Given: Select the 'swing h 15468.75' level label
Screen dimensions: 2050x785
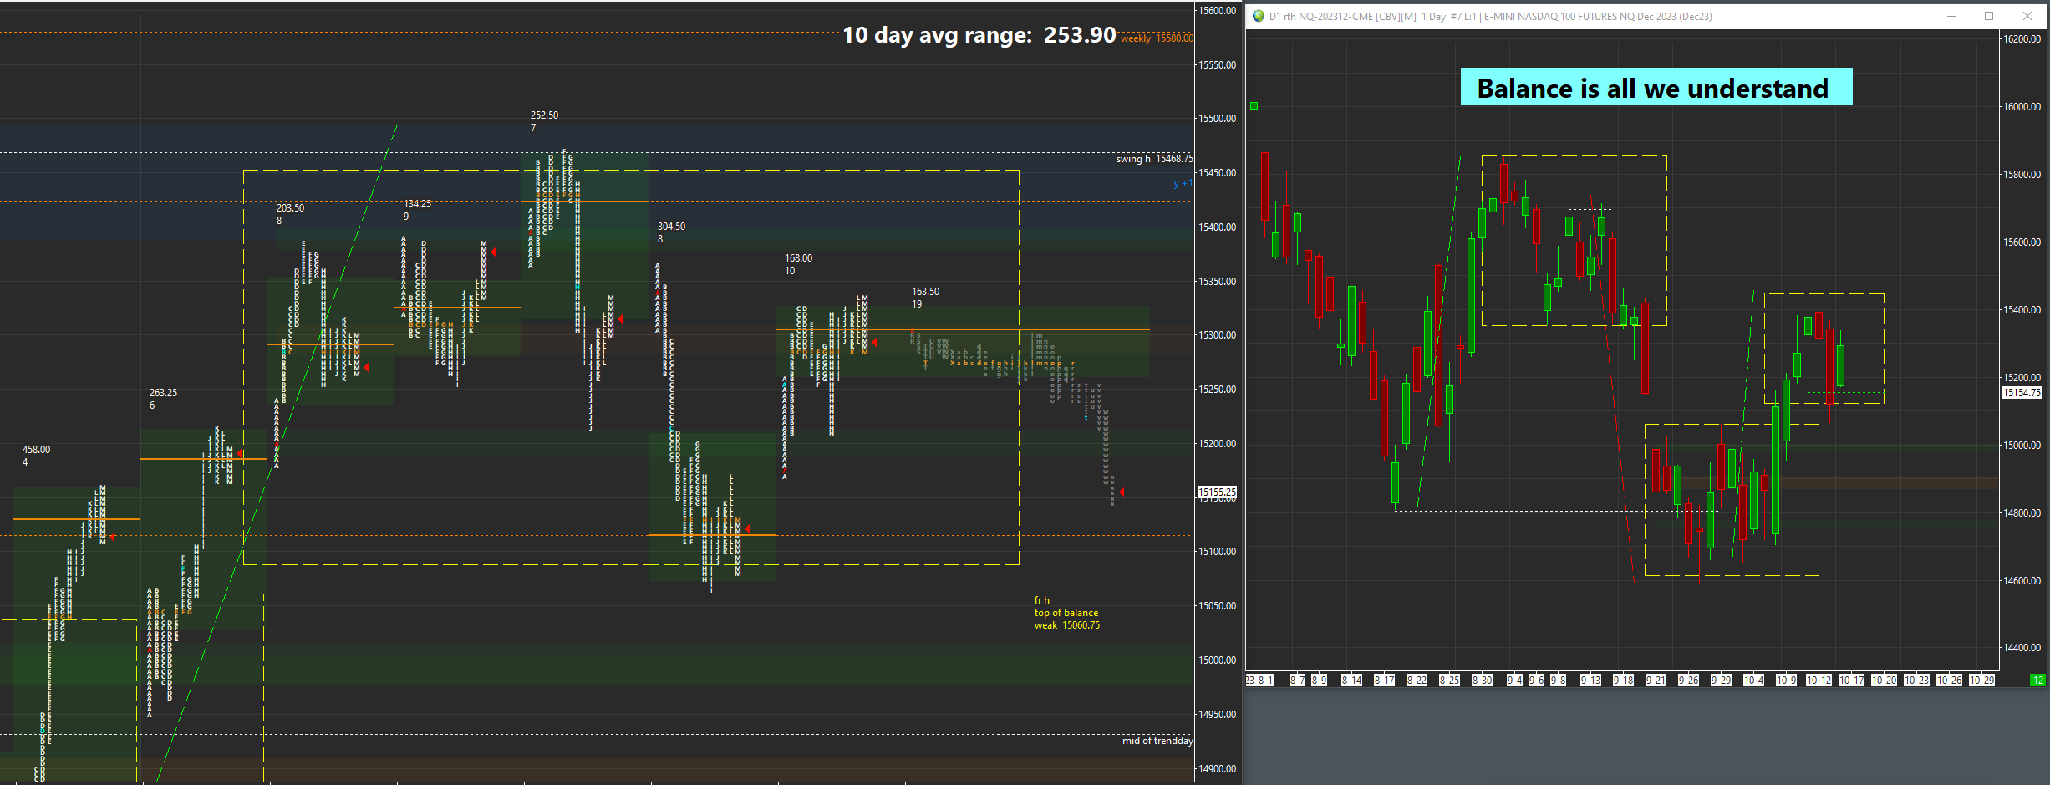Looking at the screenshot, I should pos(1155,159).
